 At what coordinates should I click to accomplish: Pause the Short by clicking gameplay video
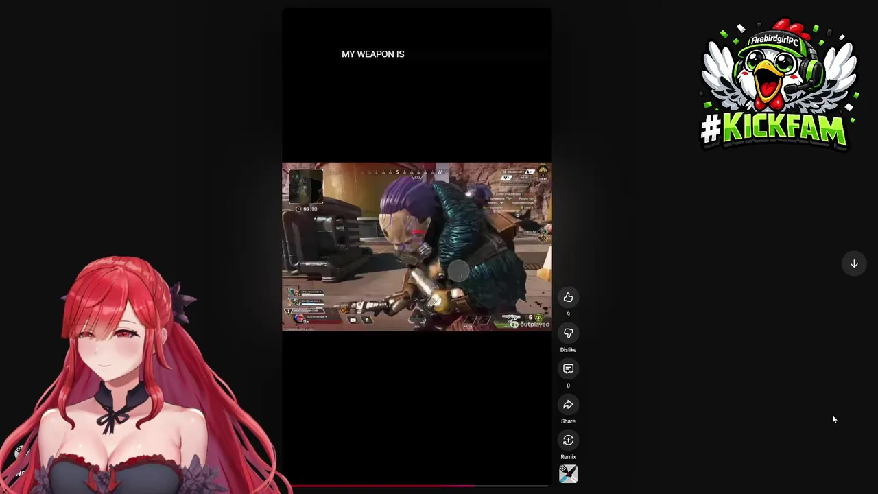(x=417, y=247)
